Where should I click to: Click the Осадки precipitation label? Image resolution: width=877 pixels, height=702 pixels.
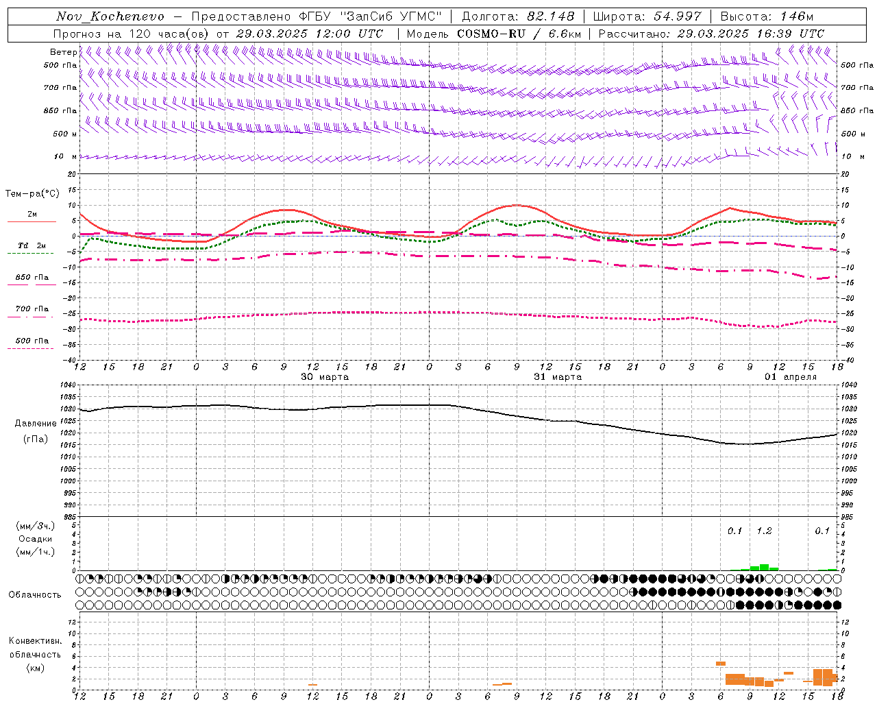pos(36,539)
